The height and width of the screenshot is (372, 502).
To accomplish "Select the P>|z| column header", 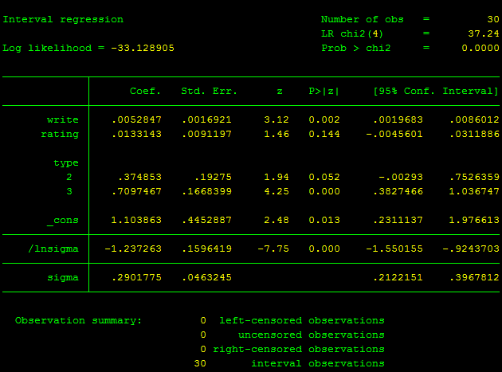I will click(x=324, y=92).
